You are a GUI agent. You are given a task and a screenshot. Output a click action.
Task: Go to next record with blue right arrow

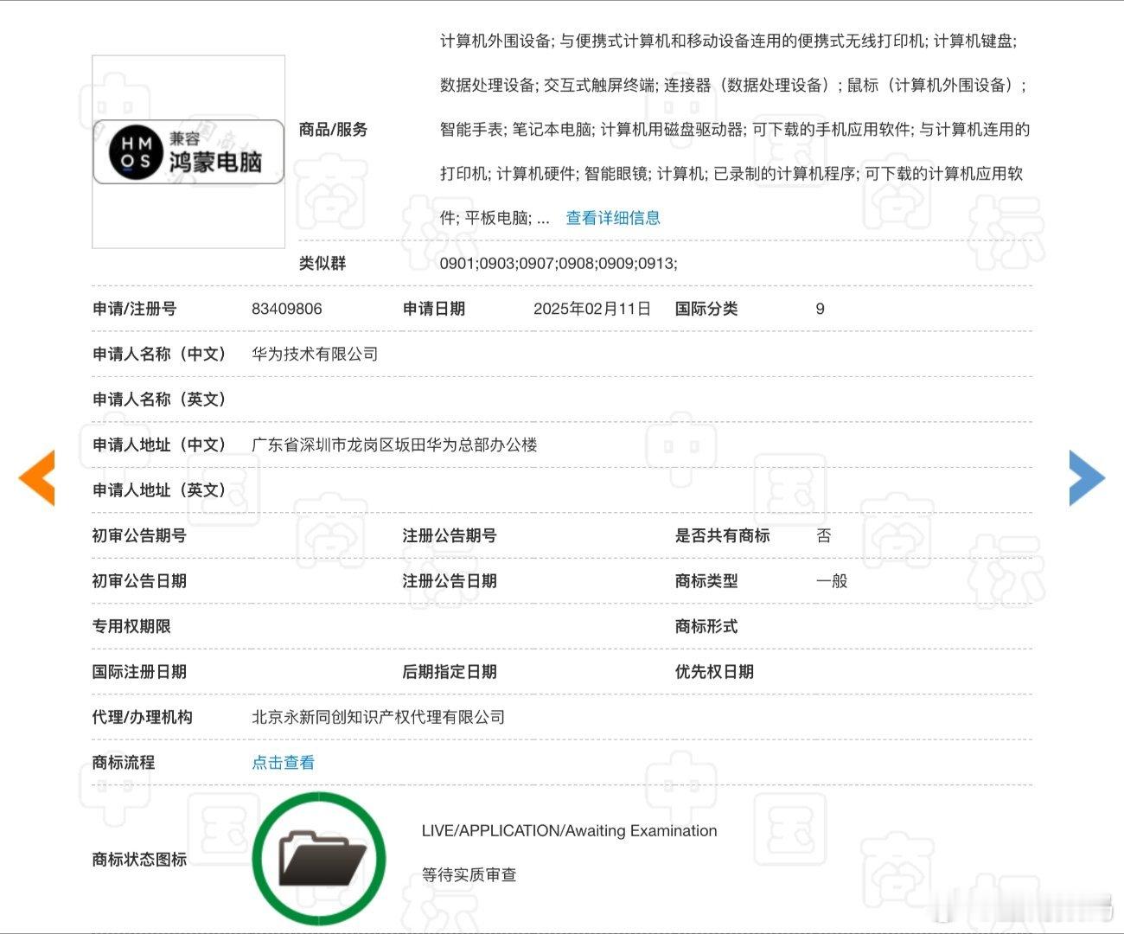[x=1087, y=477]
